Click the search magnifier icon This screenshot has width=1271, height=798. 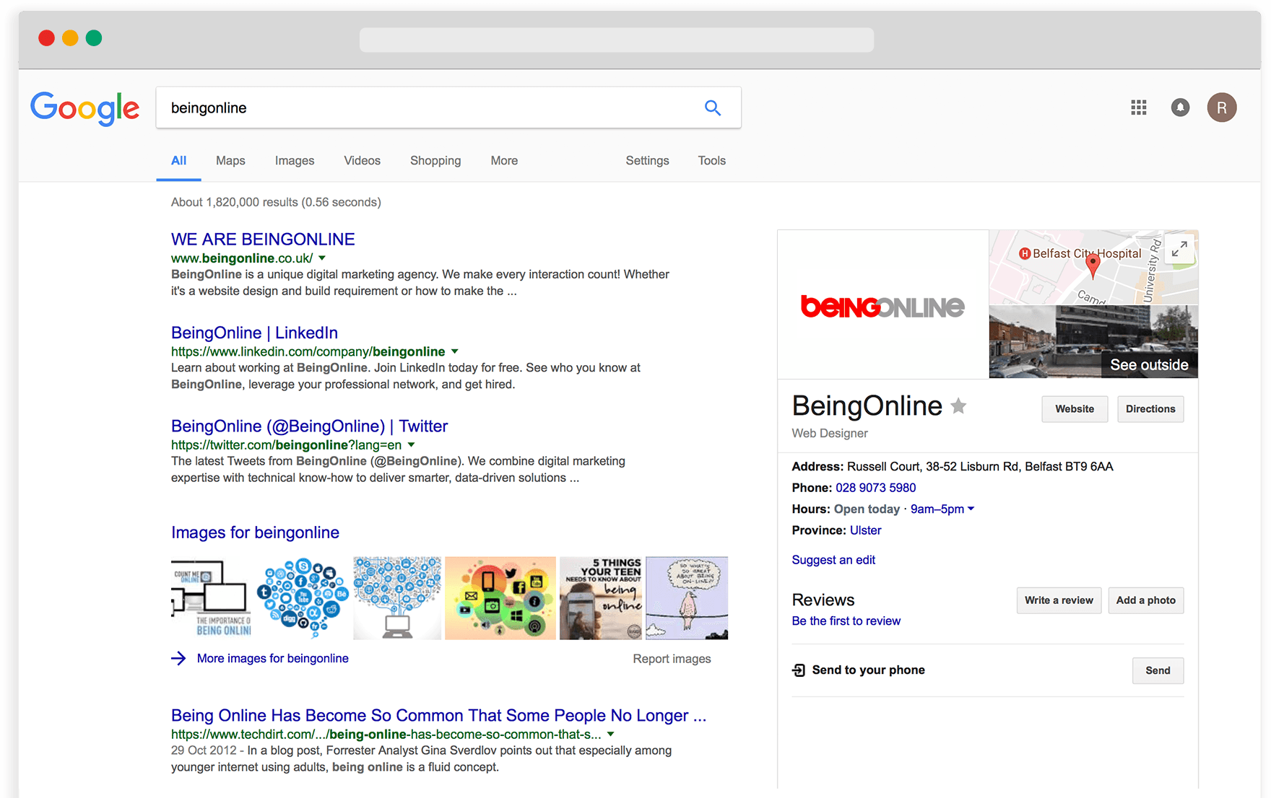(x=713, y=107)
